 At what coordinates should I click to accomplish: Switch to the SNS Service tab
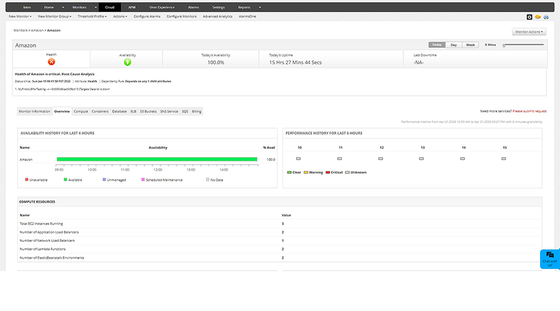169,111
